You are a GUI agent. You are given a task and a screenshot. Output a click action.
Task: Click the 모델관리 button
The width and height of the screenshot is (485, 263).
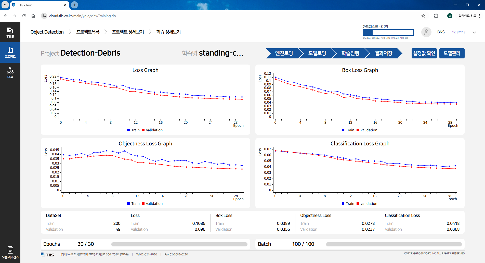(x=452, y=53)
